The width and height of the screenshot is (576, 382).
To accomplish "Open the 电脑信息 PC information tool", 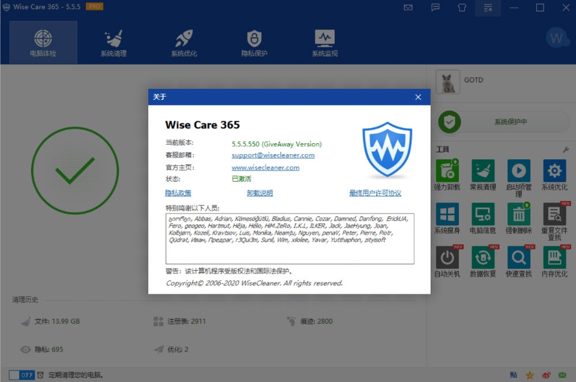I will 483,218.
